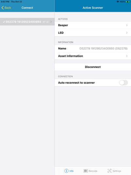The height and width of the screenshot is (175, 131).
Task: Expand the Beeper row chevron
Action: [x=127, y=25]
